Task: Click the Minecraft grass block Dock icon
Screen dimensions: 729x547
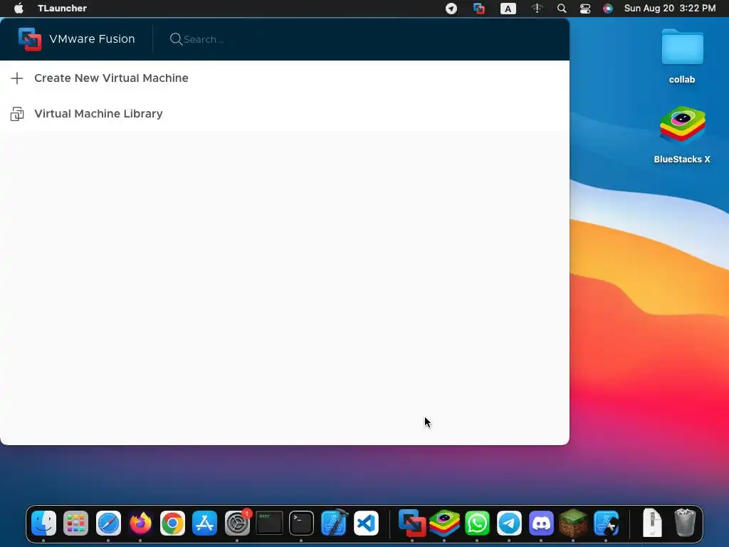Action: (x=573, y=523)
